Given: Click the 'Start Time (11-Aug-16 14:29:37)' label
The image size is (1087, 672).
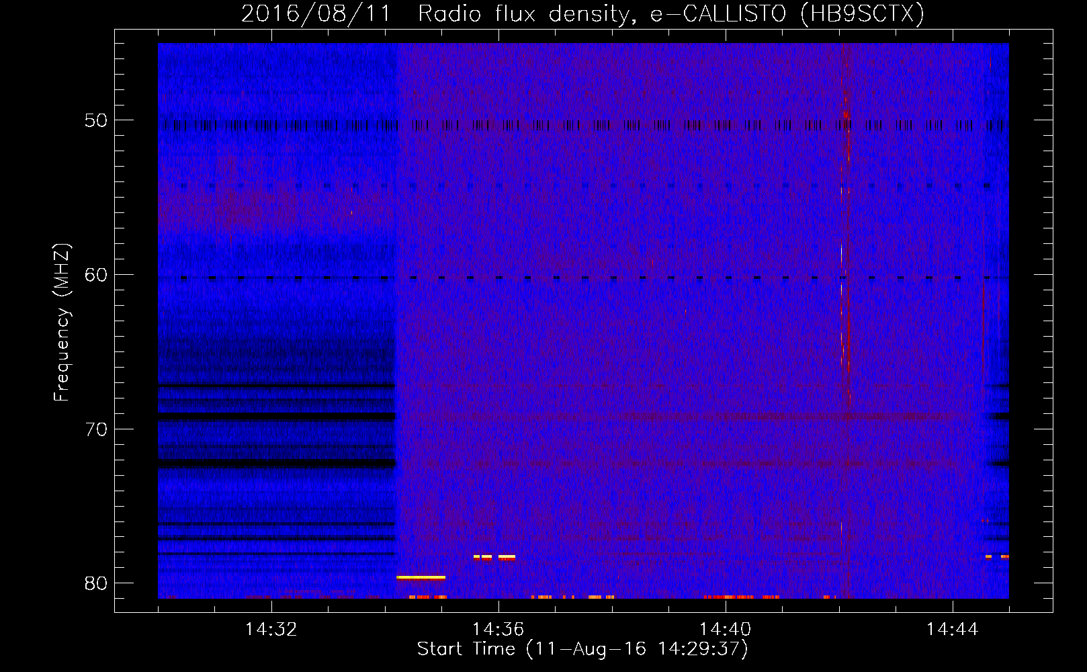Looking at the screenshot, I should (x=582, y=649).
